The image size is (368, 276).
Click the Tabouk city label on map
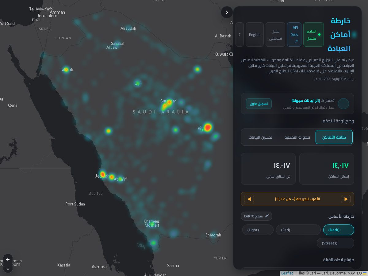67,70
